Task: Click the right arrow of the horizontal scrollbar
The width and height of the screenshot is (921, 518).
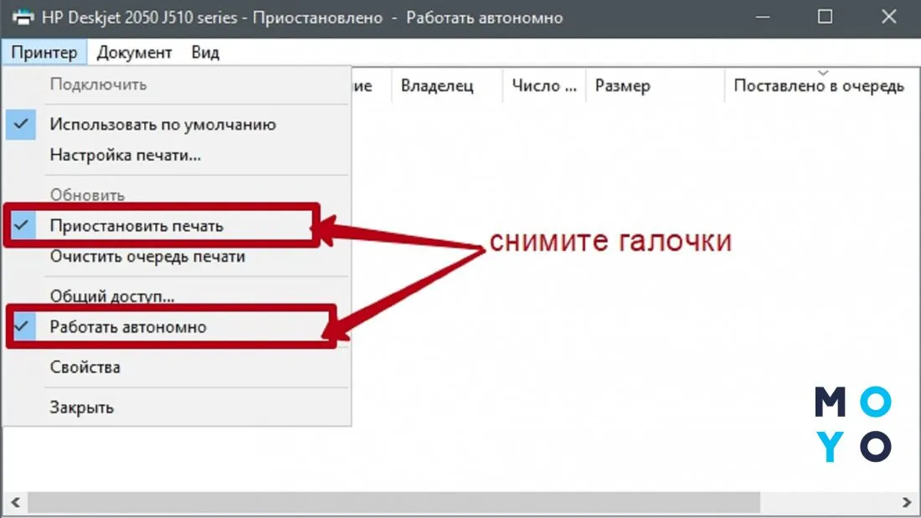Action: coord(906,503)
